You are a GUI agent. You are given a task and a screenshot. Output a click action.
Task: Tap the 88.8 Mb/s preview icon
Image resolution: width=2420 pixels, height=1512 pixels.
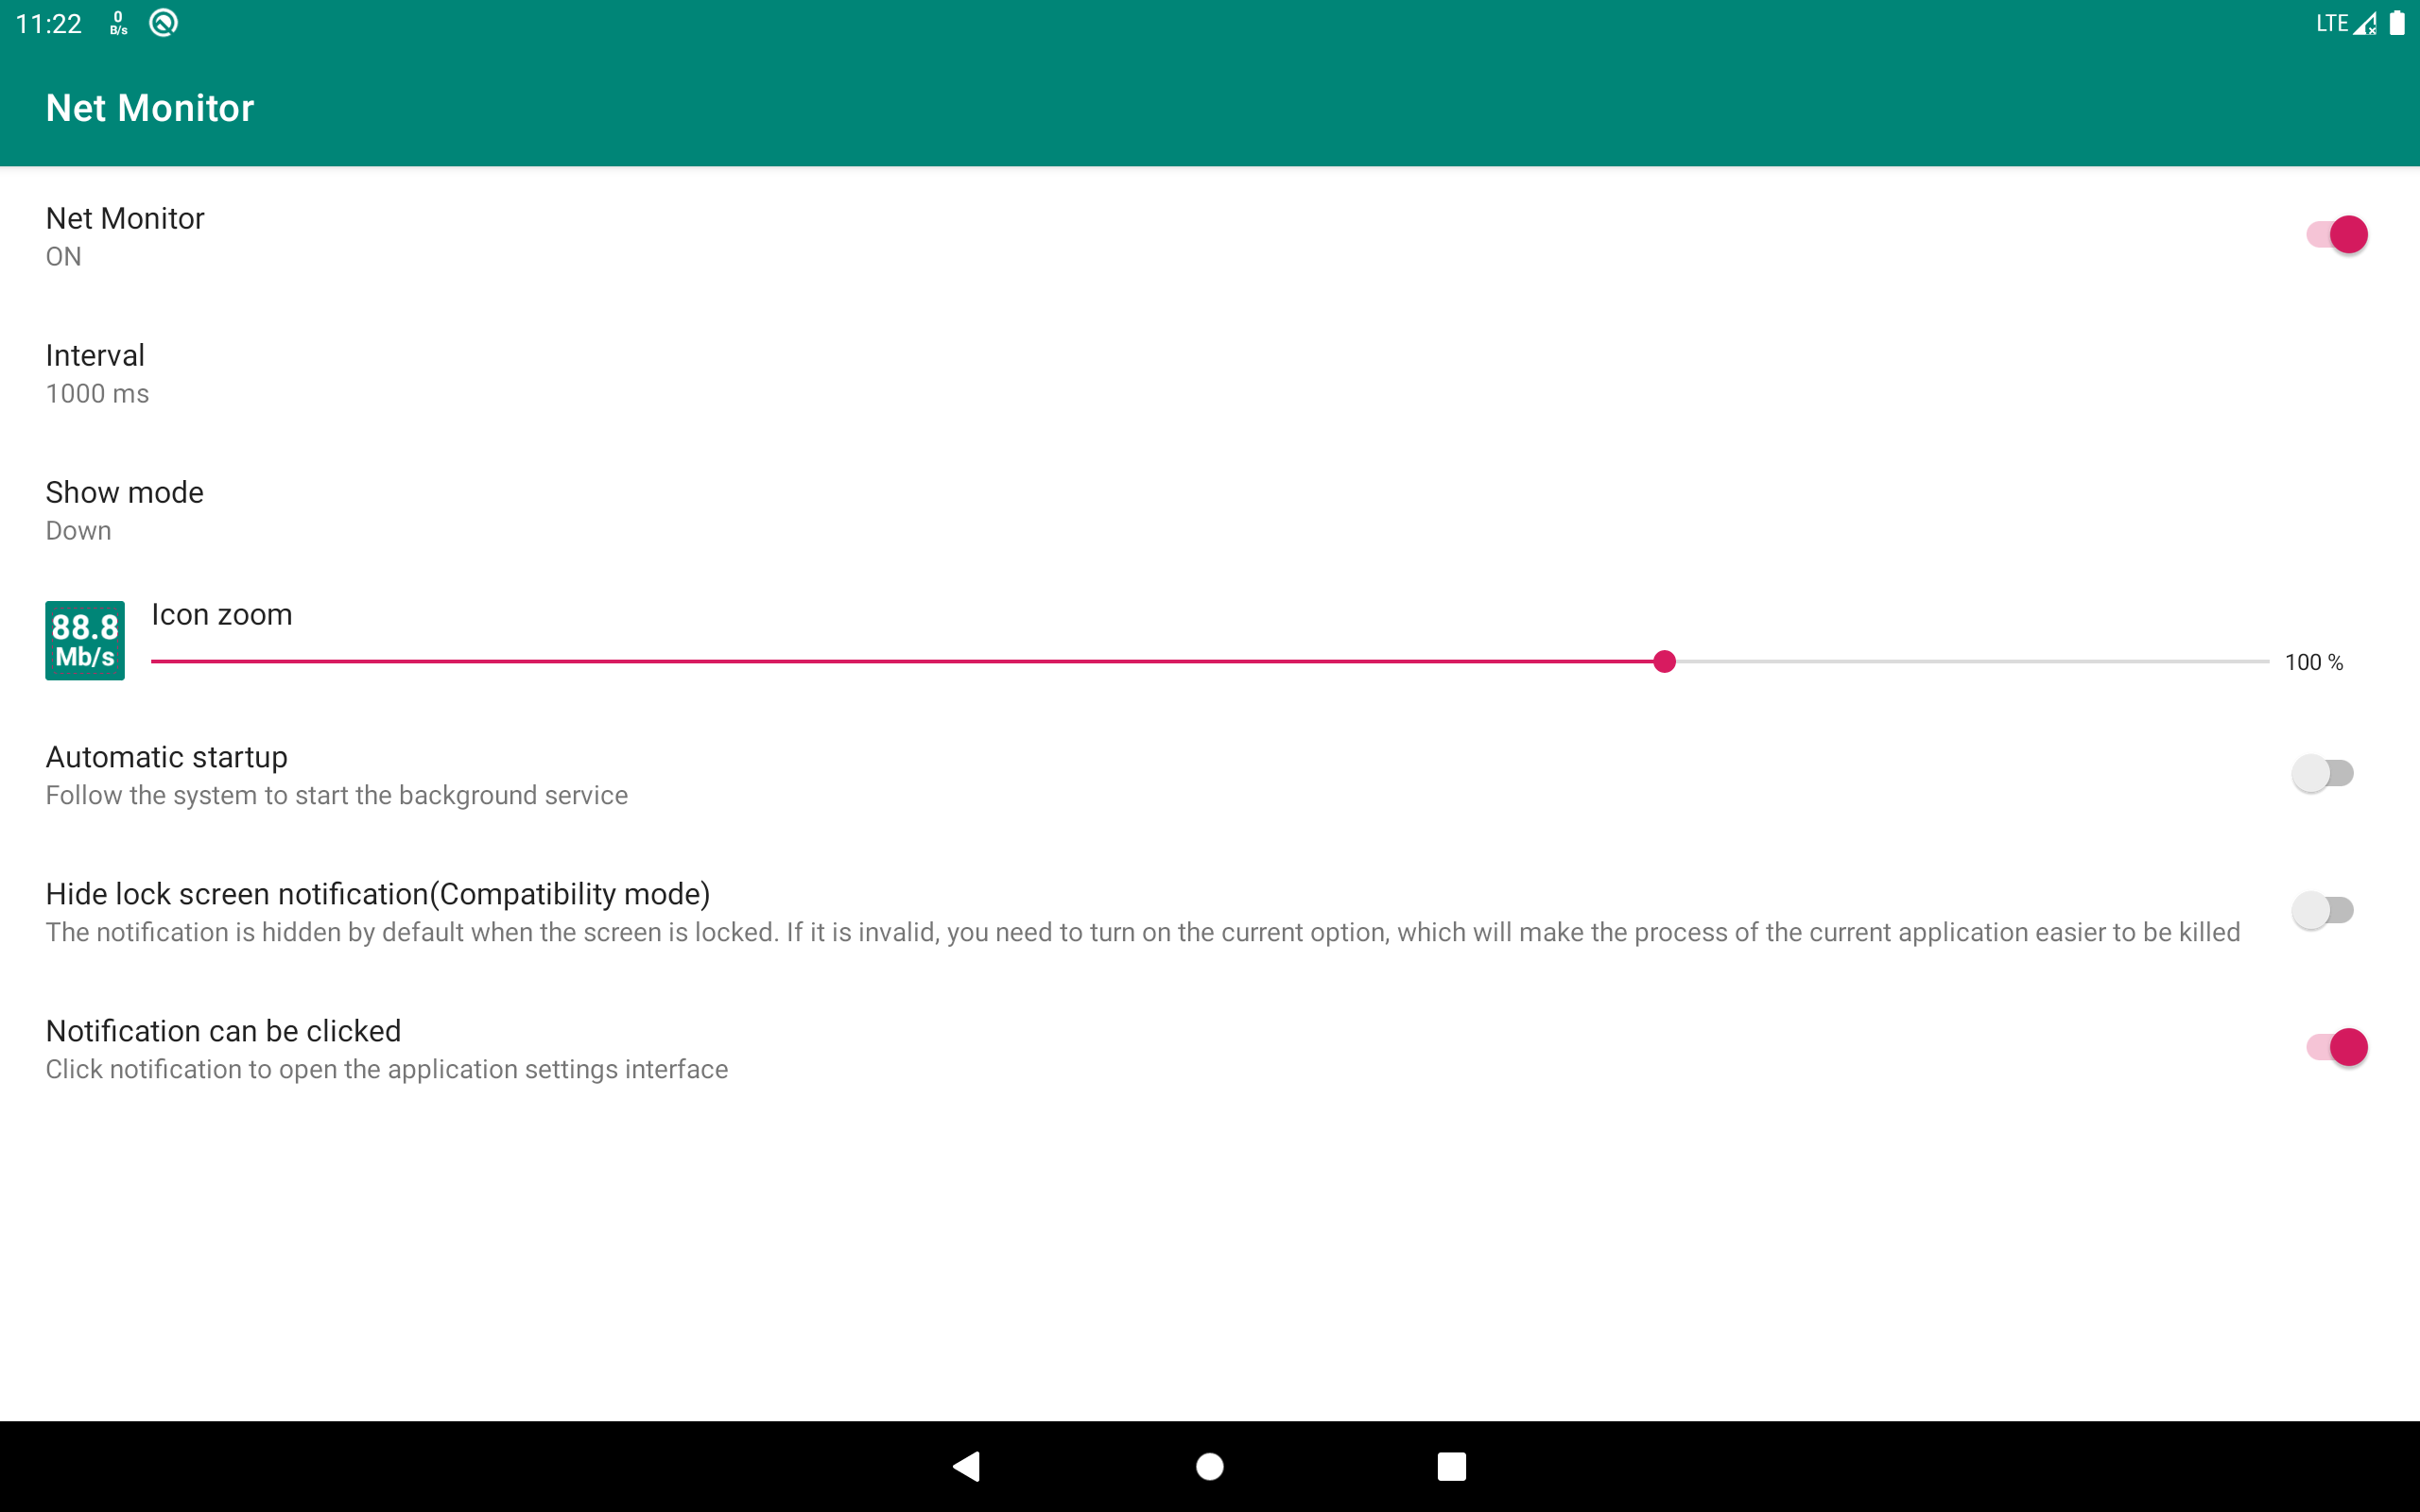click(85, 641)
